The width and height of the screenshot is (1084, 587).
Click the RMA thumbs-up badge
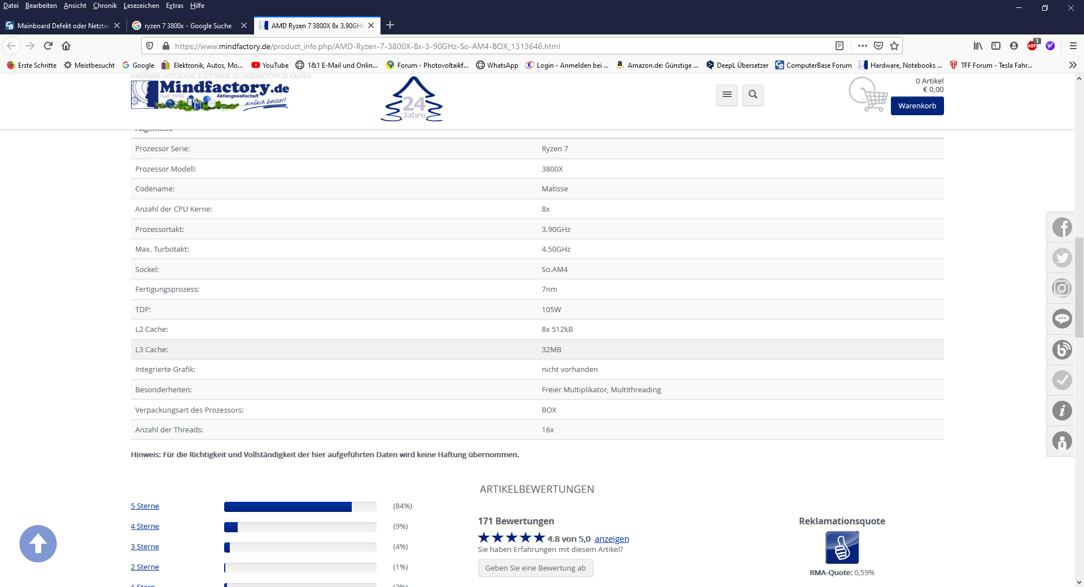pos(842,547)
